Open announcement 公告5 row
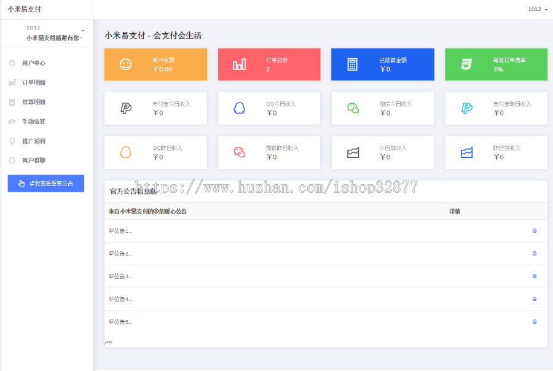This screenshot has width=553, height=371. [326, 322]
